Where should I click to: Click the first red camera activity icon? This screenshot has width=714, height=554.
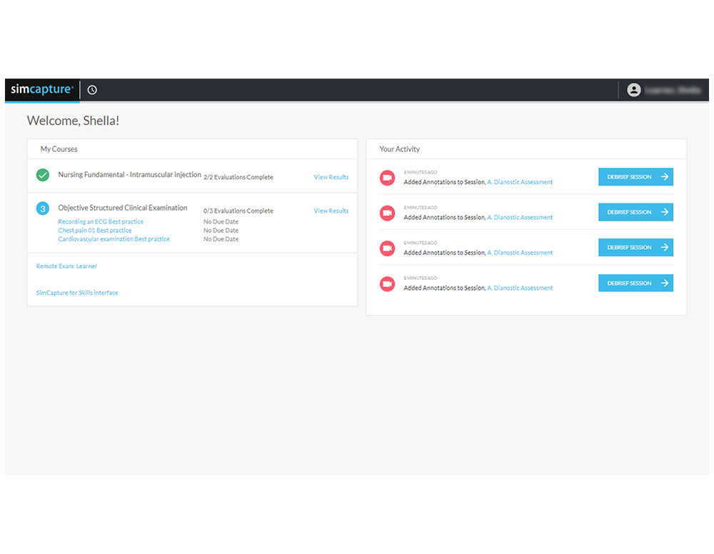387,177
